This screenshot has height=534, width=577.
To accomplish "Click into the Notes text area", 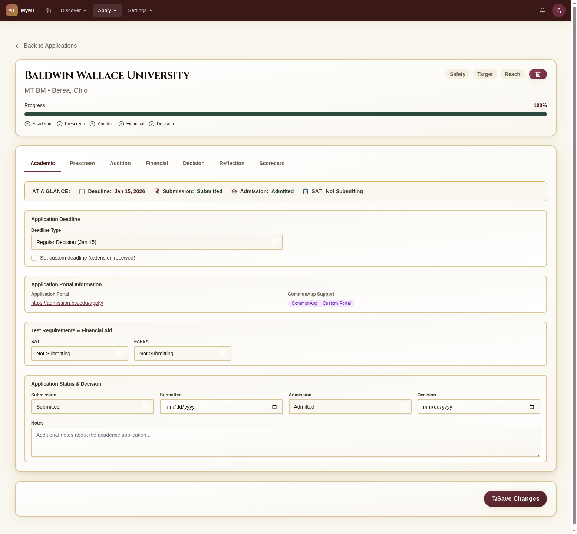I will (x=286, y=442).
